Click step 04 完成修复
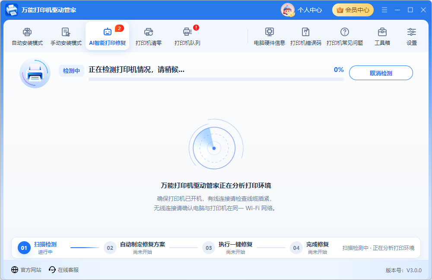The width and height of the screenshot is (432, 280). click(309, 248)
